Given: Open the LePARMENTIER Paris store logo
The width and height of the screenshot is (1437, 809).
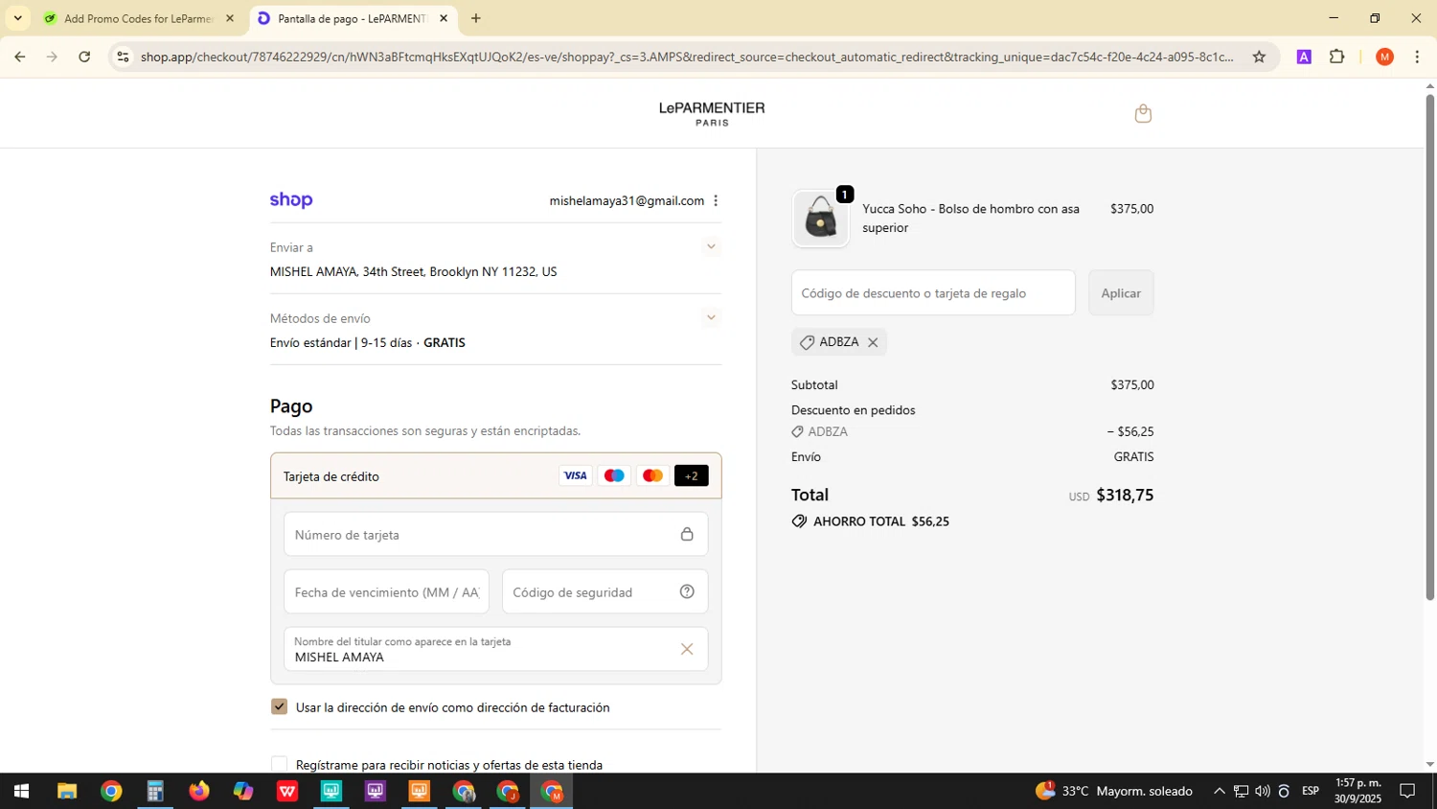Looking at the screenshot, I should pyautogui.click(x=712, y=114).
